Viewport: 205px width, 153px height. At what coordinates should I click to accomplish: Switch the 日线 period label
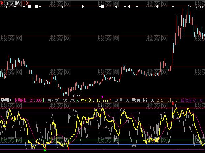click(26, 3)
